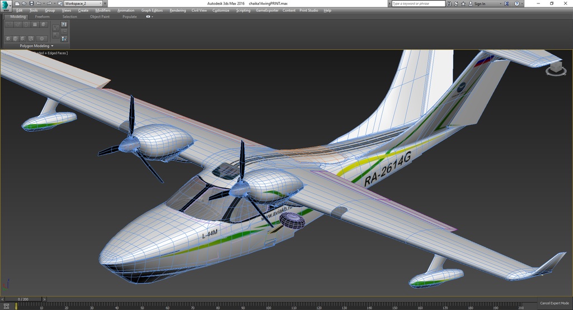Select the Vertex sub-object level icon
Viewport: 573px width, 310px height.
9,25
